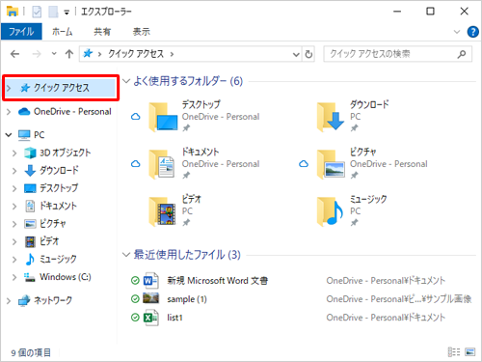
Task: Select the ミュージック folder icon in frequent folders
Action: (x=330, y=211)
